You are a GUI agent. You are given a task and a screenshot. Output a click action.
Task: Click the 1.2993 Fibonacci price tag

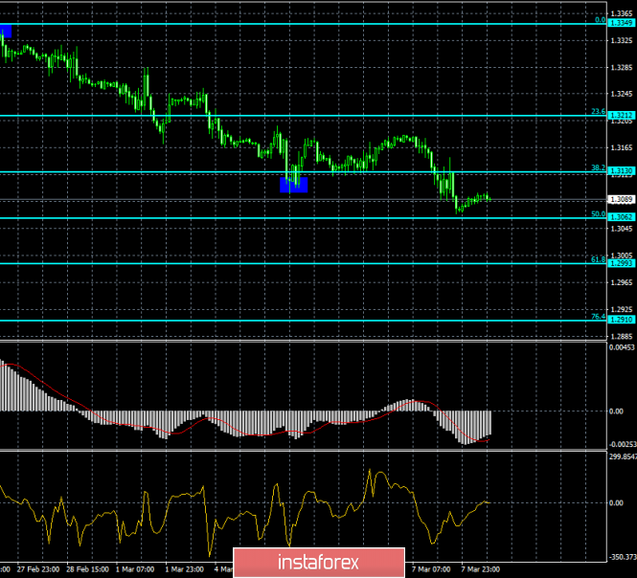tap(621, 263)
